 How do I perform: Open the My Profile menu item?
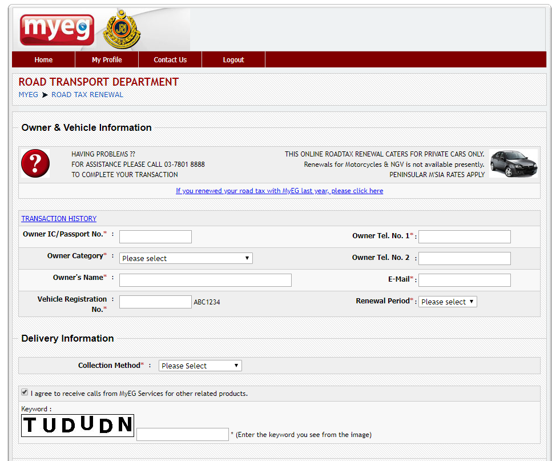[107, 60]
